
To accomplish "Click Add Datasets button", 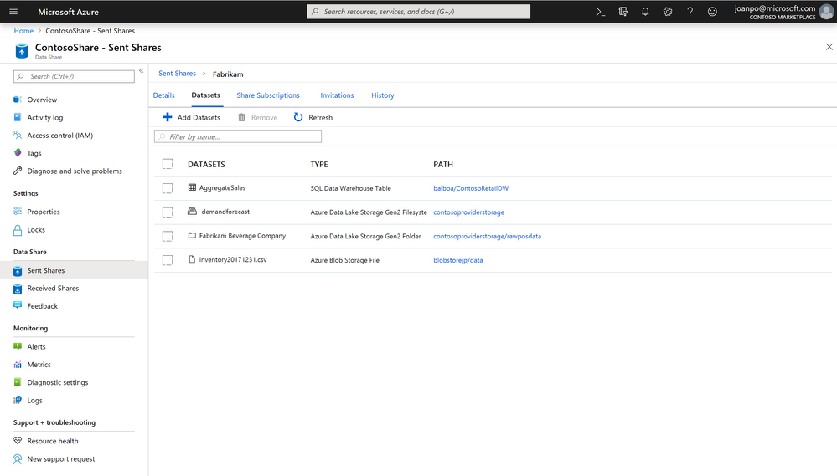I will 191,117.
